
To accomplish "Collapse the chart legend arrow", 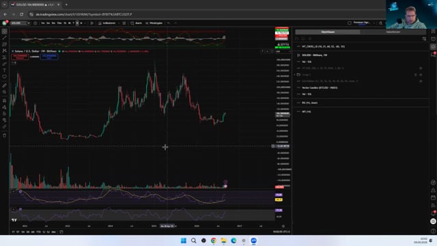I will [x=14, y=63].
